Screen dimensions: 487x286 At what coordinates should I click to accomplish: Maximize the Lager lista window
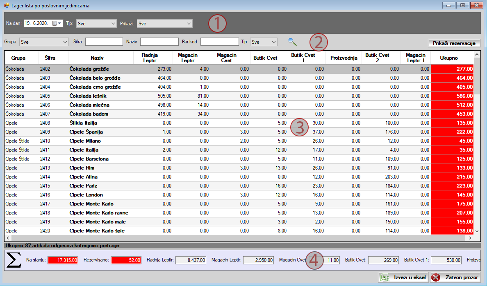coord(462,5)
